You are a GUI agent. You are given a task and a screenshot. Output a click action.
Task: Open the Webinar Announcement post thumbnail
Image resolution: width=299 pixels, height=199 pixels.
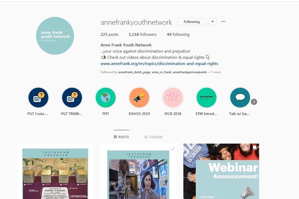[x=221, y=171]
